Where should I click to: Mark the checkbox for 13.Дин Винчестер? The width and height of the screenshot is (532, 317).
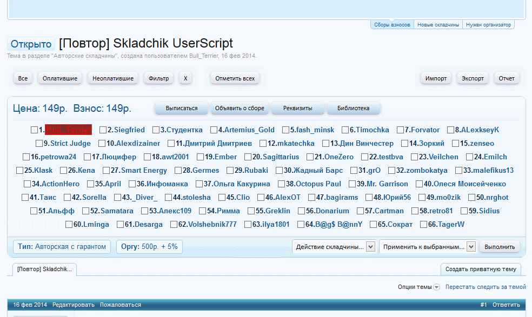coord(326,144)
